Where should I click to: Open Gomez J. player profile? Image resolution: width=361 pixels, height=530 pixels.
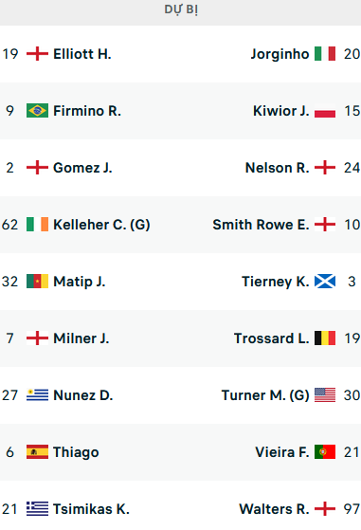(x=82, y=168)
